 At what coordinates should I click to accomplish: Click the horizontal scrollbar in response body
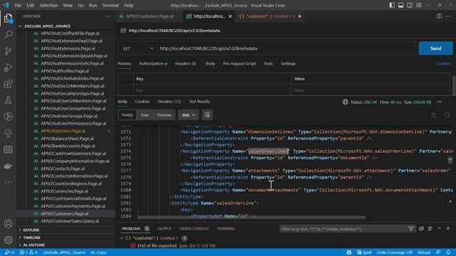[x=252, y=217]
